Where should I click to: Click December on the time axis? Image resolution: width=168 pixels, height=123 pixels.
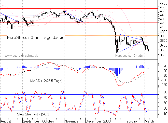[x=93, y=121]
